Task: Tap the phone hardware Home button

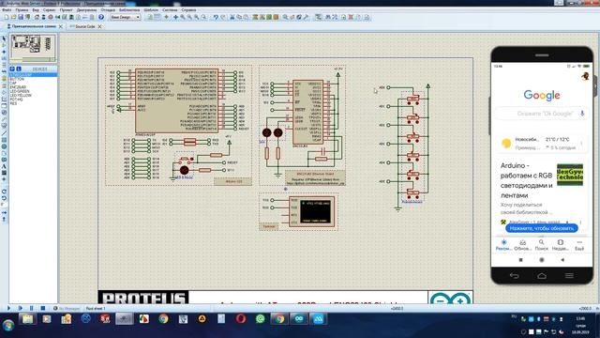Action: pyautogui.click(x=542, y=275)
